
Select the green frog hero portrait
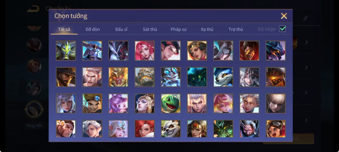coord(171,103)
